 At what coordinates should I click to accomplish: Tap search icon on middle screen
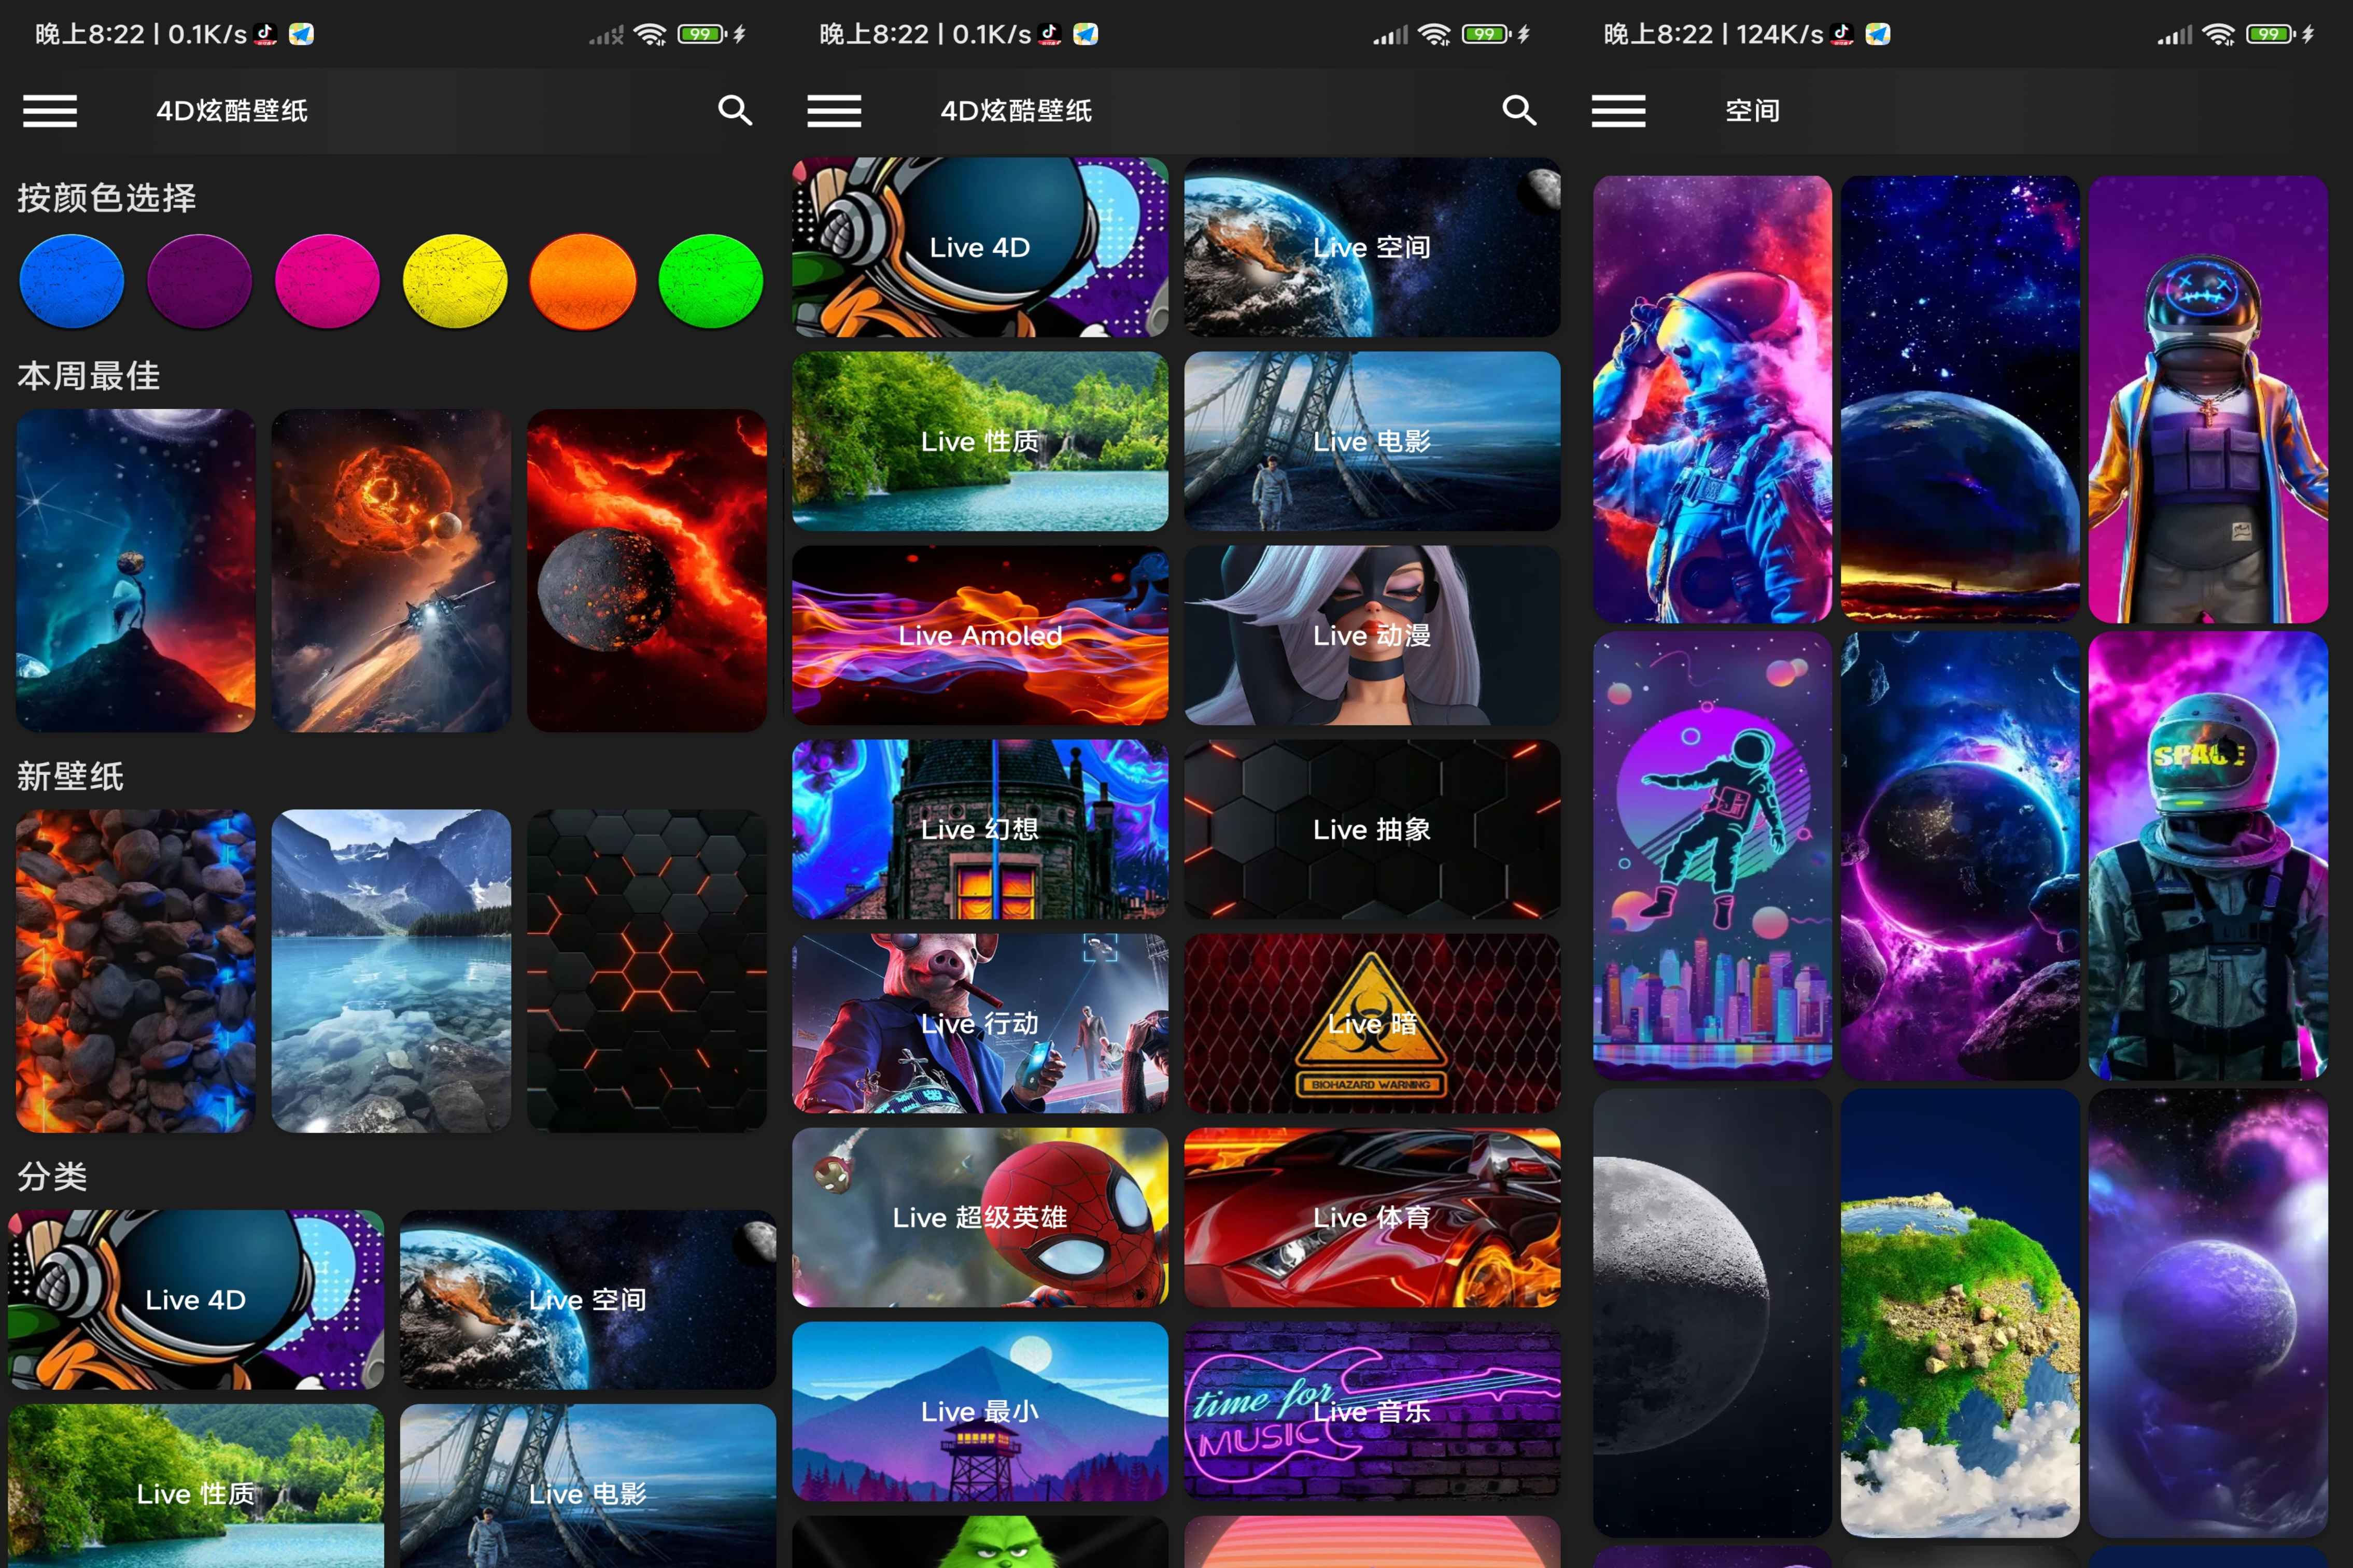point(1518,110)
